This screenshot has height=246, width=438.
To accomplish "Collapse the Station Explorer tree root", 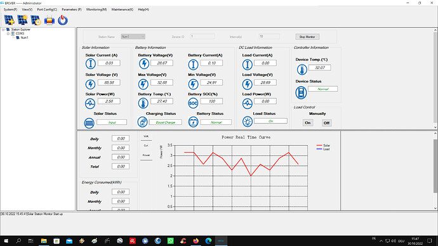I will pyautogui.click(x=3, y=29).
